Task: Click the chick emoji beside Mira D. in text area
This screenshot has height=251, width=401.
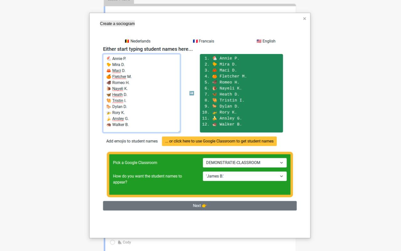Action: (109, 65)
